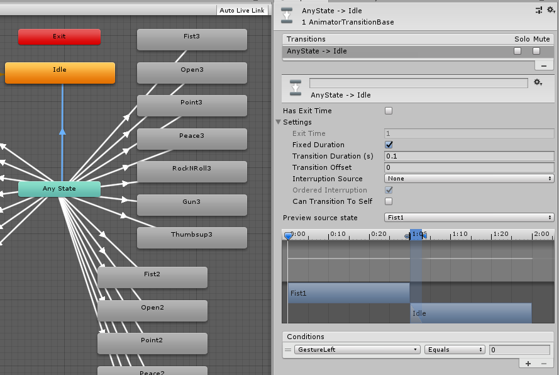Click the blue playhead marker at 0:00
Screen dimensions: 559x375
(288, 235)
